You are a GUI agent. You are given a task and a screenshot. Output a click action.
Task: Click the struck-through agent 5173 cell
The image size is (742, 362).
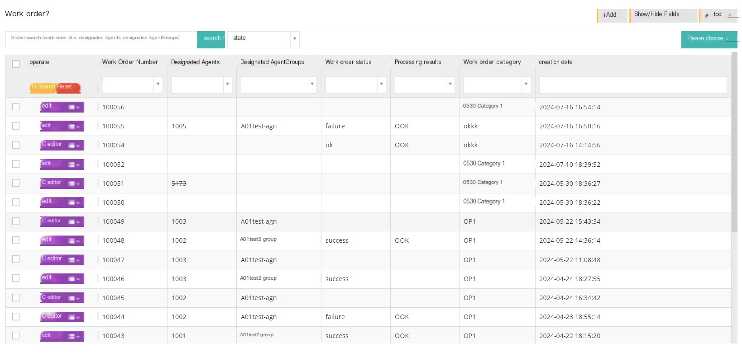(179, 183)
